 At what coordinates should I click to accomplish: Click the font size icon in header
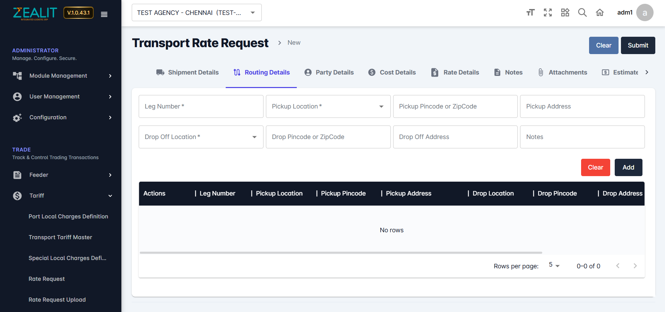point(530,13)
